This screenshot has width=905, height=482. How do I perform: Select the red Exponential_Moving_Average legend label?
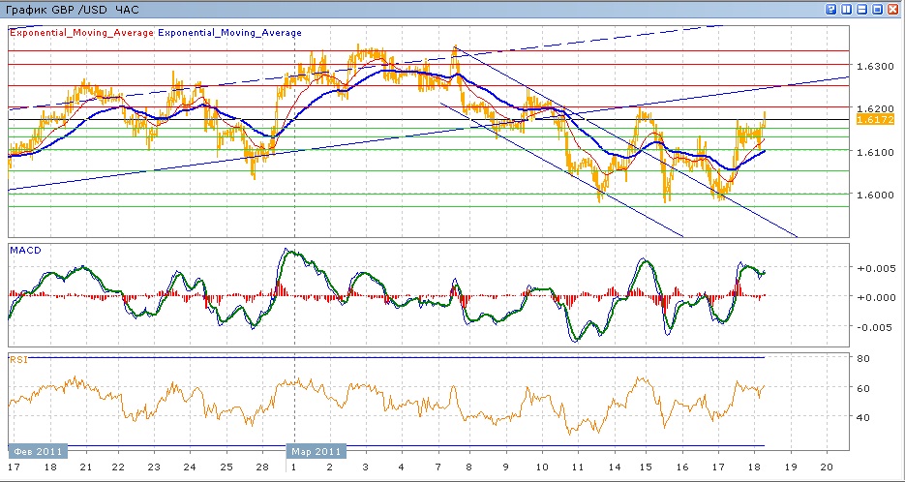click(82, 33)
